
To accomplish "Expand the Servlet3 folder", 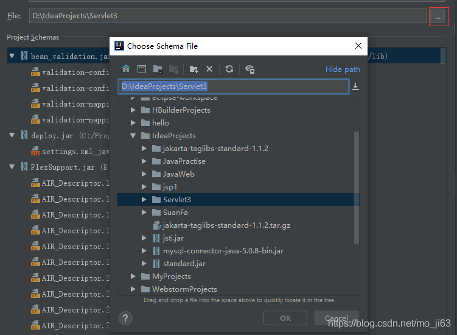I will (144, 200).
